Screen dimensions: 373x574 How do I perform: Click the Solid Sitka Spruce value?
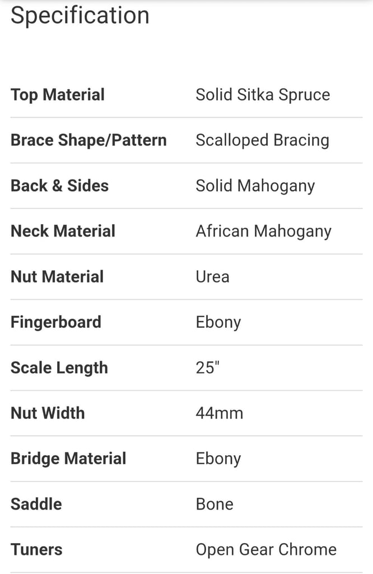point(263,94)
